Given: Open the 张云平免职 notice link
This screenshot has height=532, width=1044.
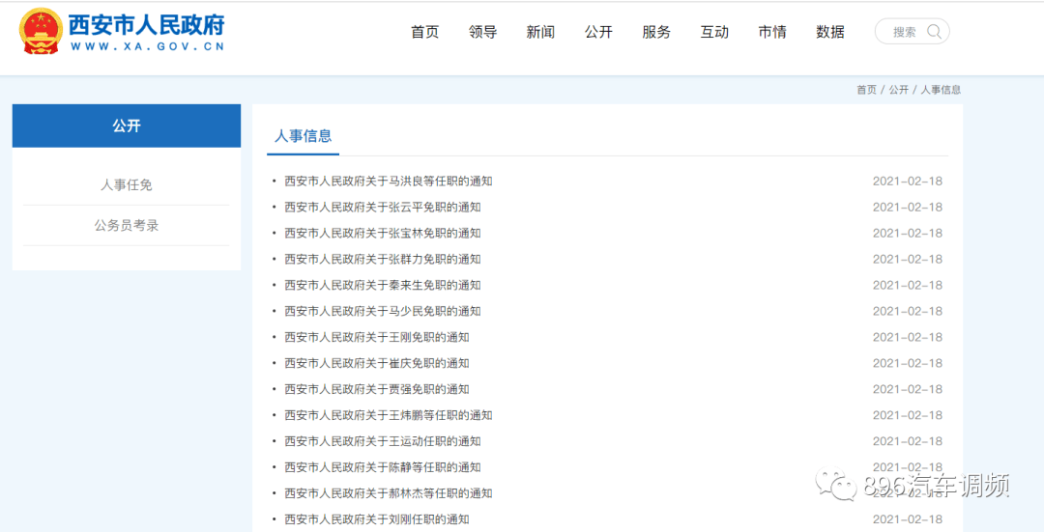Looking at the screenshot, I should (x=382, y=208).
